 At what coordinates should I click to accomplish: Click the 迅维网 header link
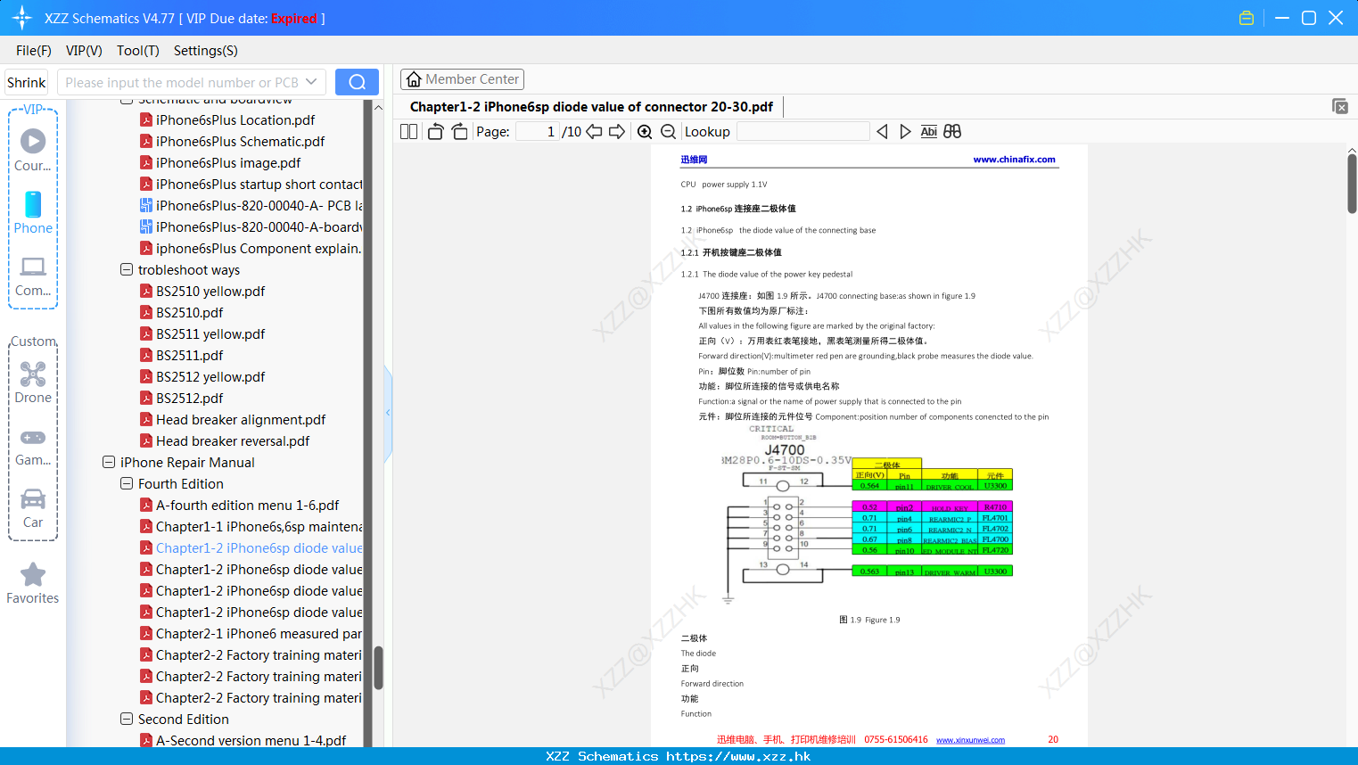(x=694, y=160)
